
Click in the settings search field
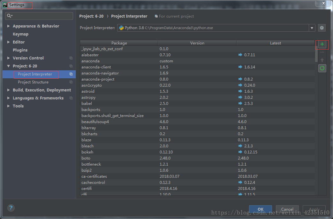[39, 16]
